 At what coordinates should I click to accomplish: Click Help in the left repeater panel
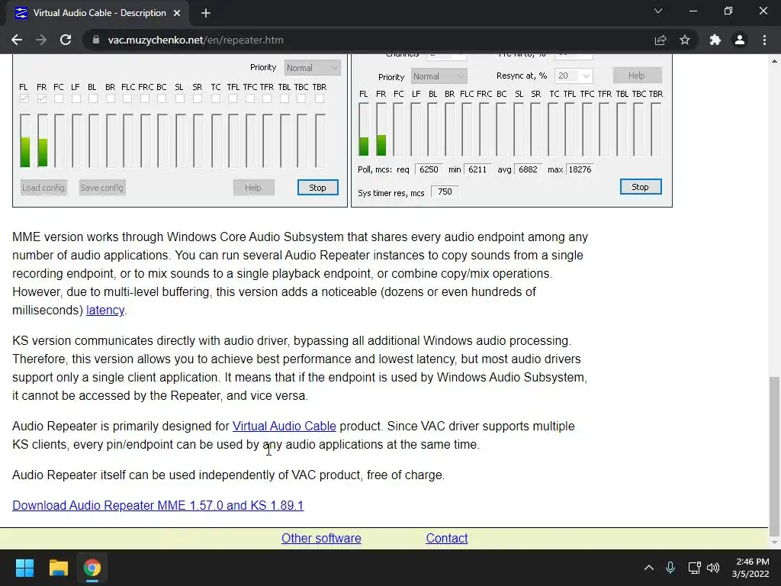click(x=253, y=188)
